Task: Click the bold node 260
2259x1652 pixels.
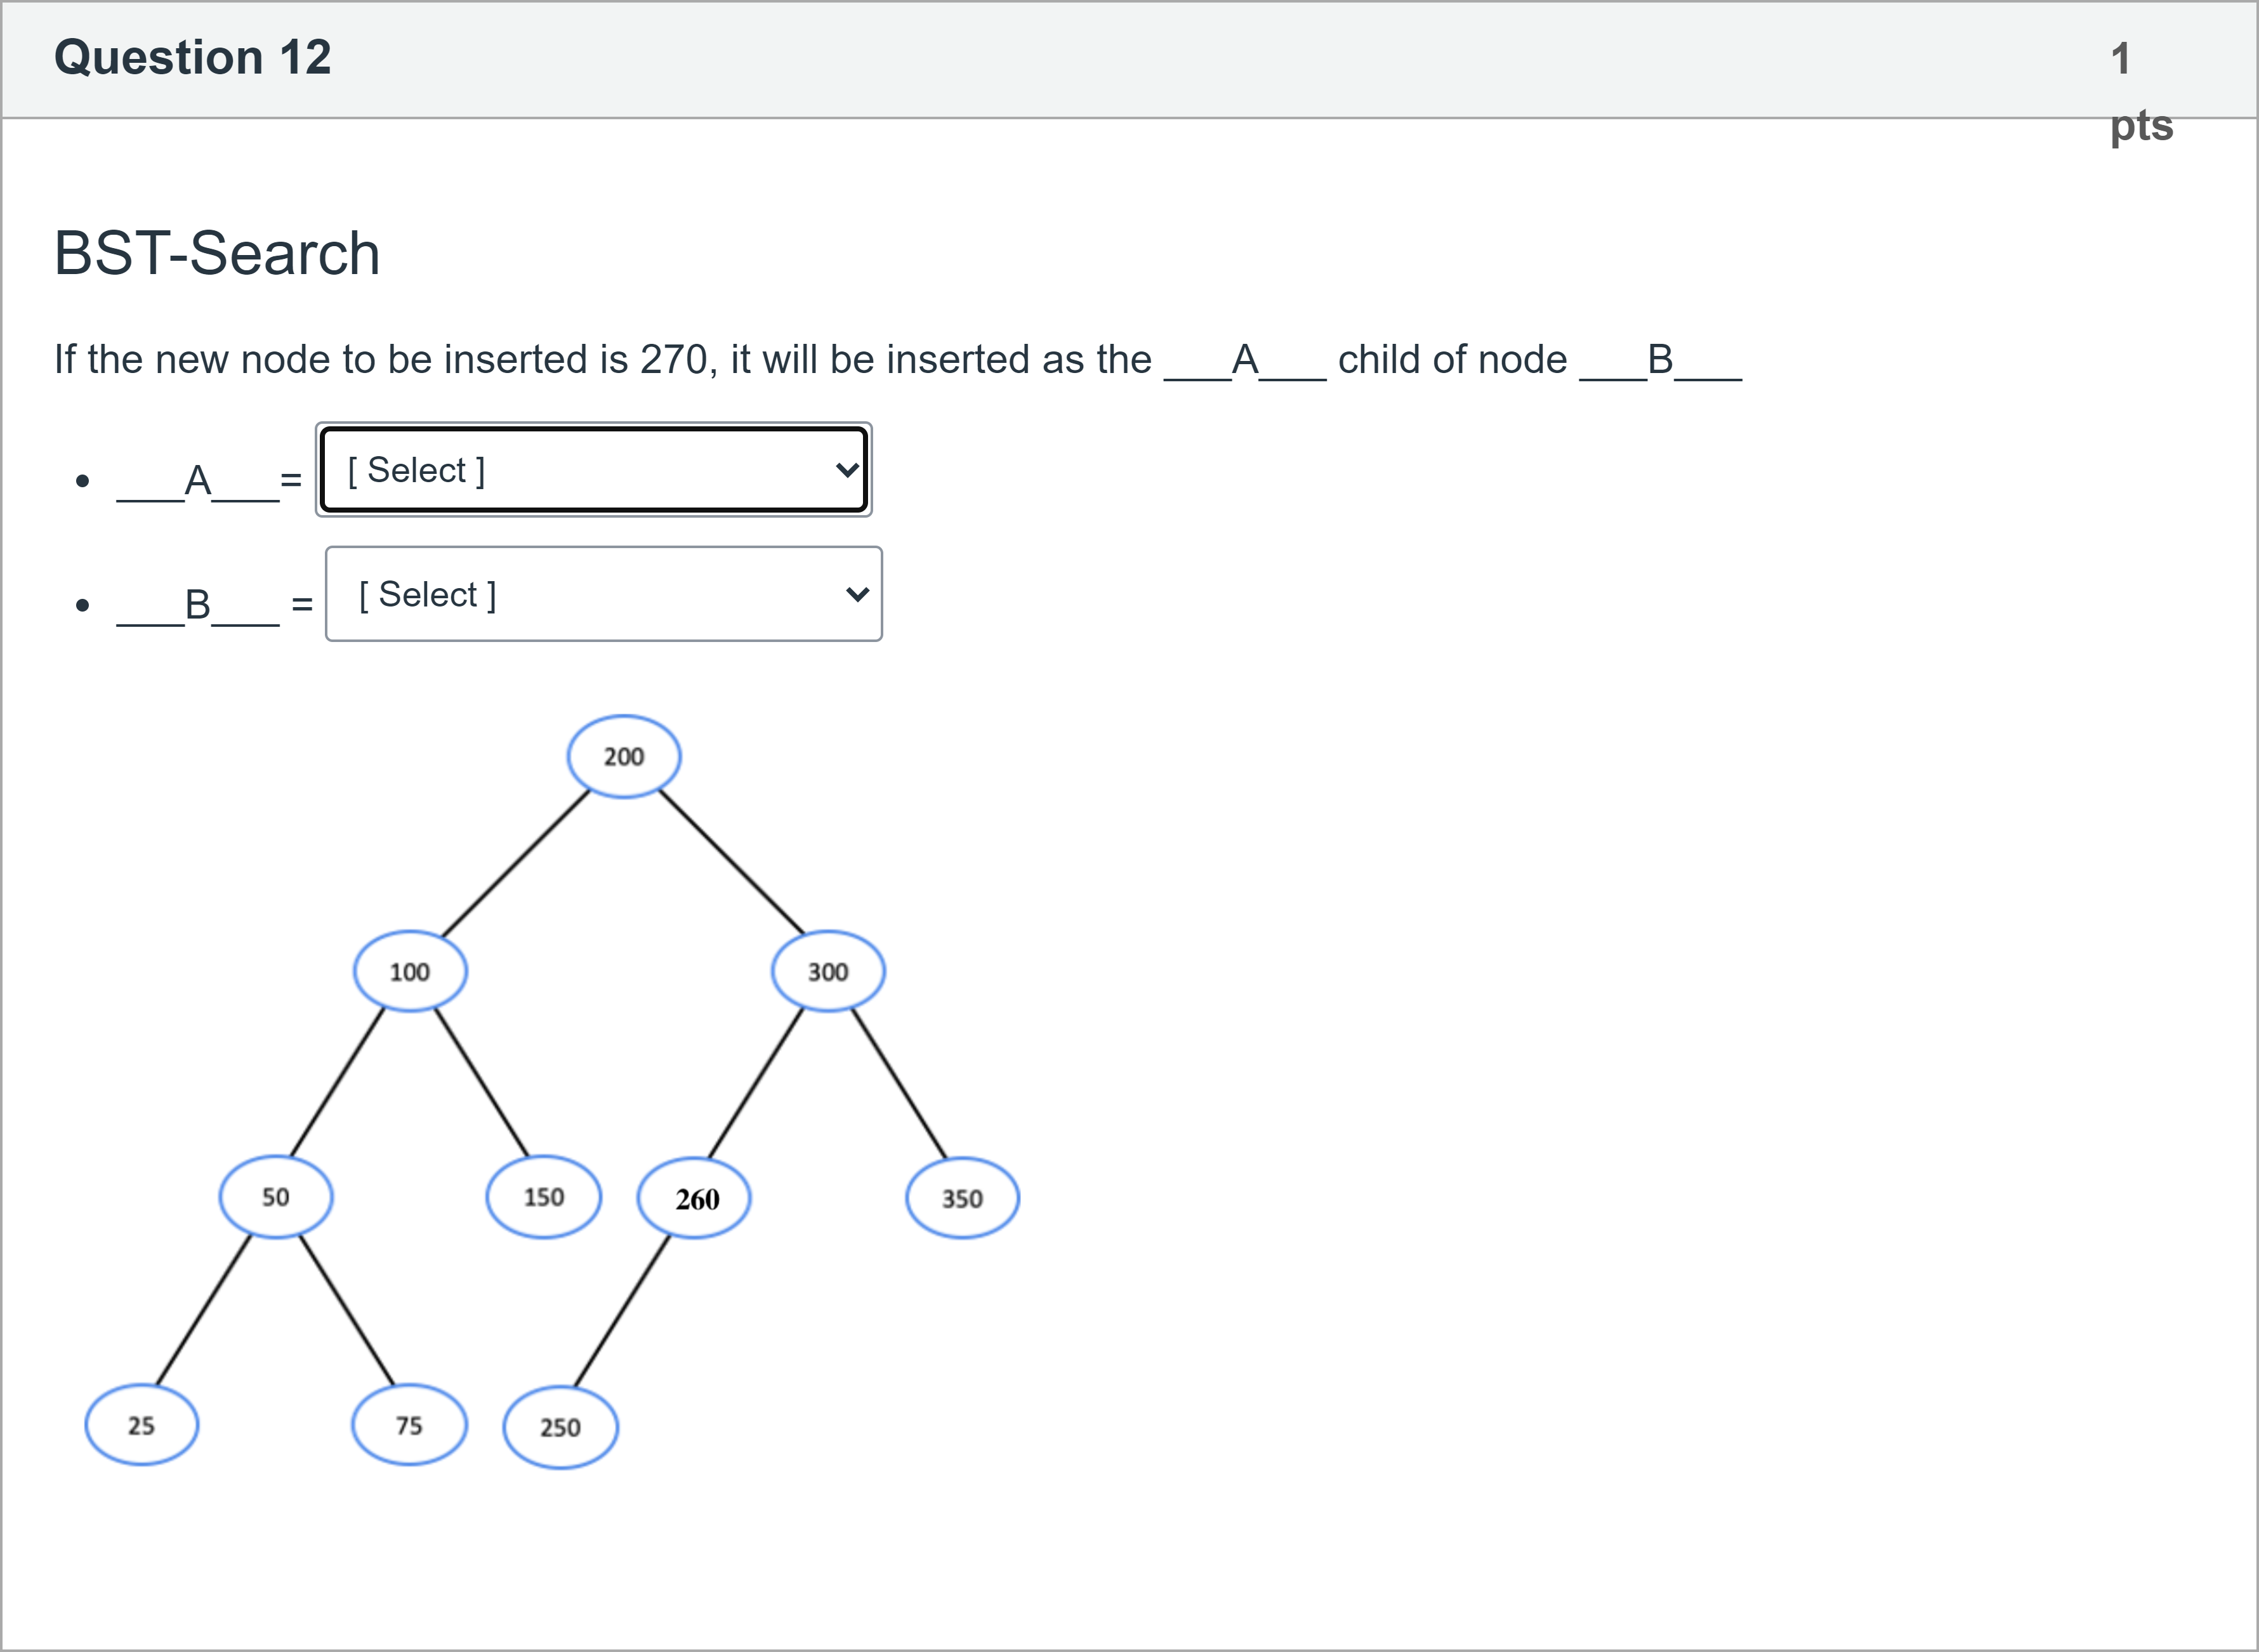Action: pyautogui.click(x=695, y=1198)
